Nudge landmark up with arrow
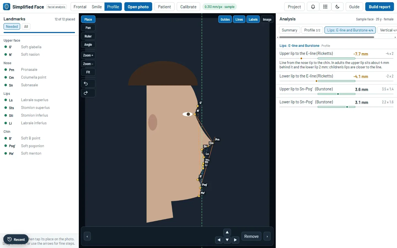 point(227,232)
